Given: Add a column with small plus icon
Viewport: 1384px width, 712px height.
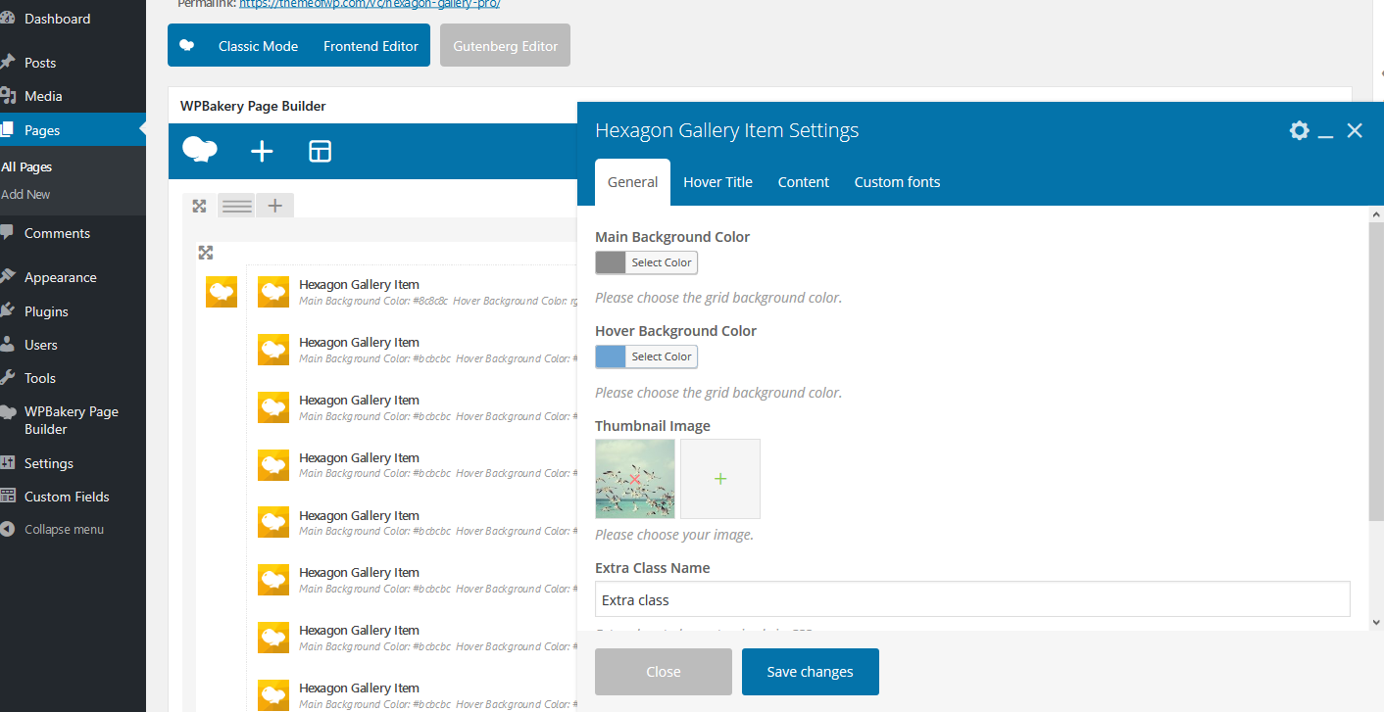Looking at the screenshot, I should point(275,206).
